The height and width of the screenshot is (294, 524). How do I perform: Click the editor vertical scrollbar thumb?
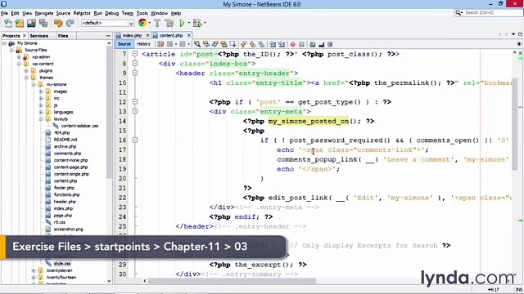point(515,125)
